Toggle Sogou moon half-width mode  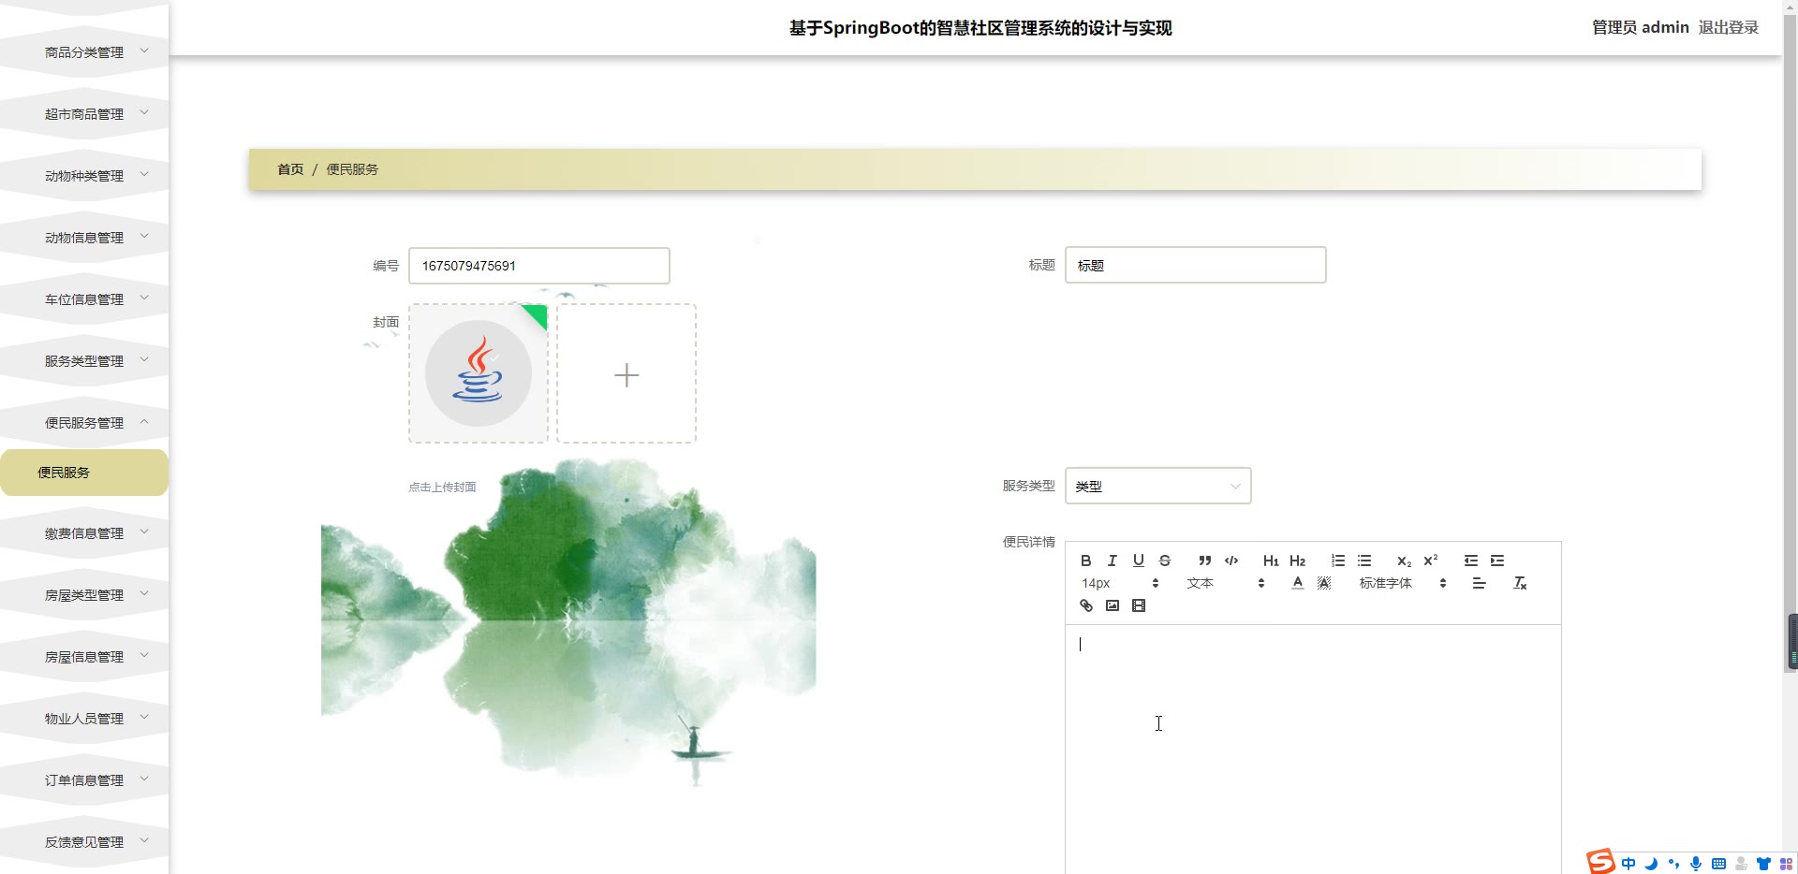click(x=1651, y=864)
